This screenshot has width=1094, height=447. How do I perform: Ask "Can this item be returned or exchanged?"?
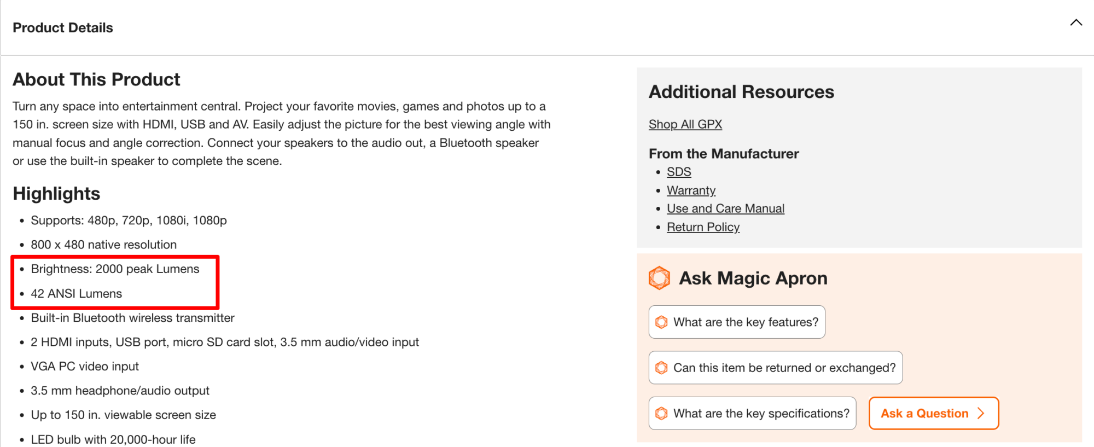click(784, 368)
